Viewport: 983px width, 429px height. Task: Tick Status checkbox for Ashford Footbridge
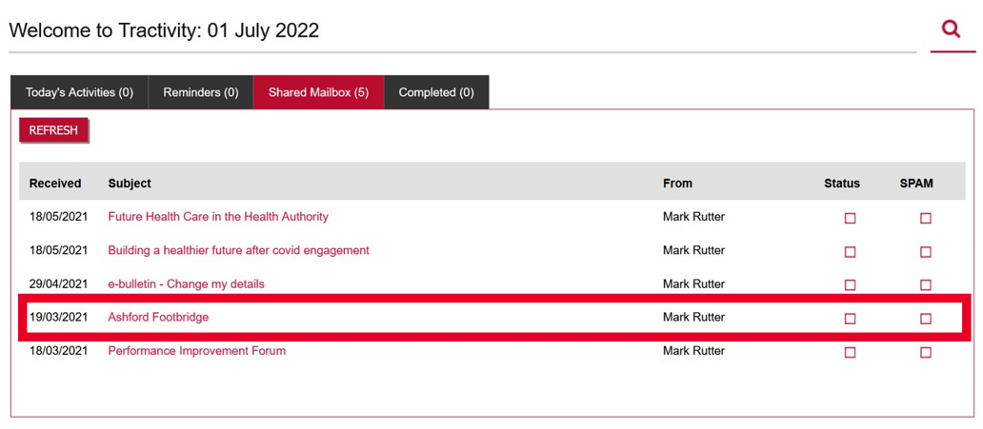[850, 319]
